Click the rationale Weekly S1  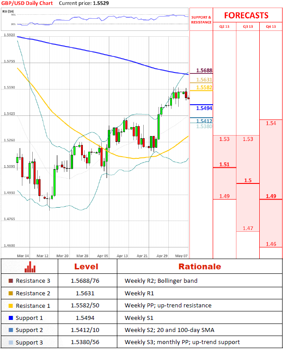(139, 318)
